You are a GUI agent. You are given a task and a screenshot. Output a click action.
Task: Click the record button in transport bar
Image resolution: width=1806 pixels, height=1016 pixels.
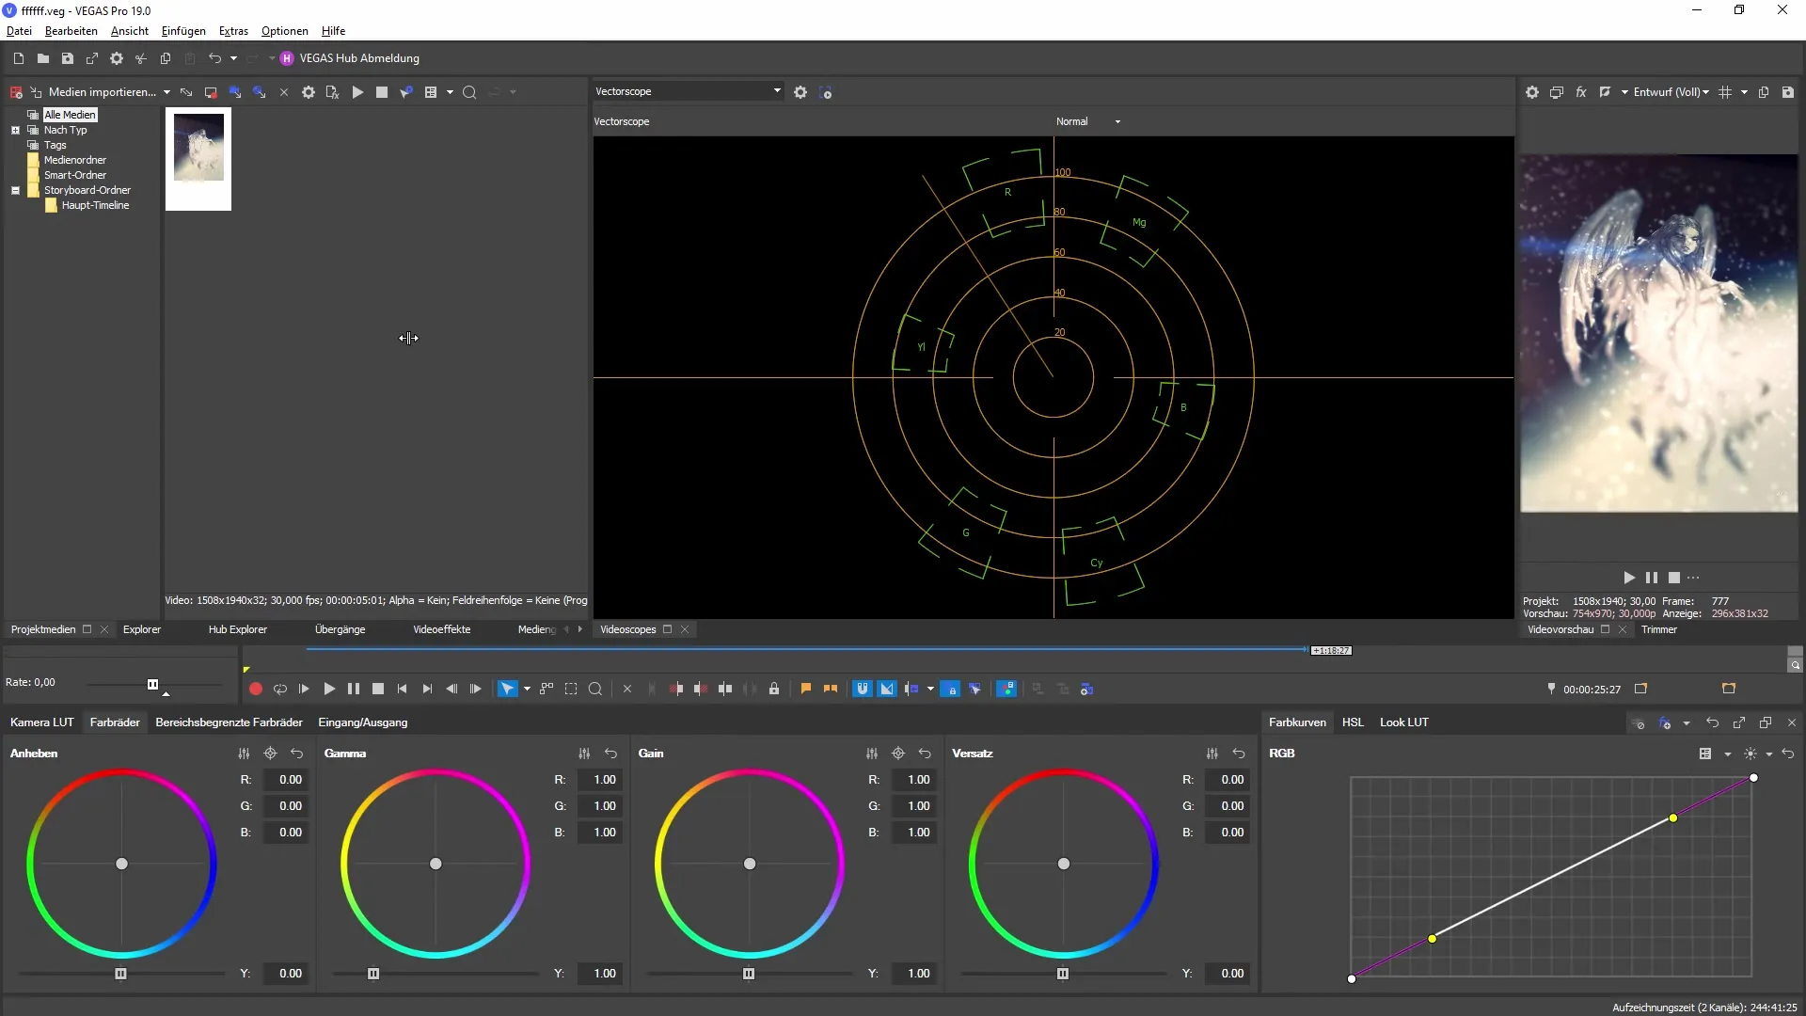[255, 689]
